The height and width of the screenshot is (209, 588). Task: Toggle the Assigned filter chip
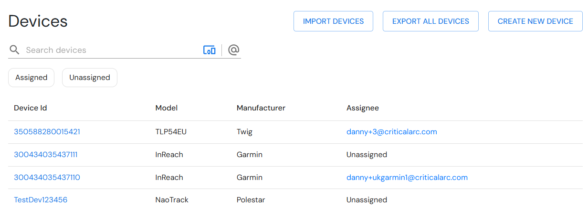[x=31, y=78]
